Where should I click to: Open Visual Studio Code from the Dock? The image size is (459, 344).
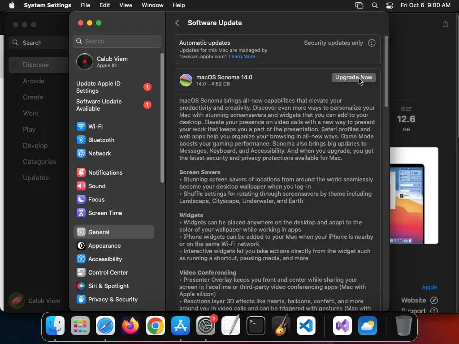pyautogui.click(x=306, y=326)
